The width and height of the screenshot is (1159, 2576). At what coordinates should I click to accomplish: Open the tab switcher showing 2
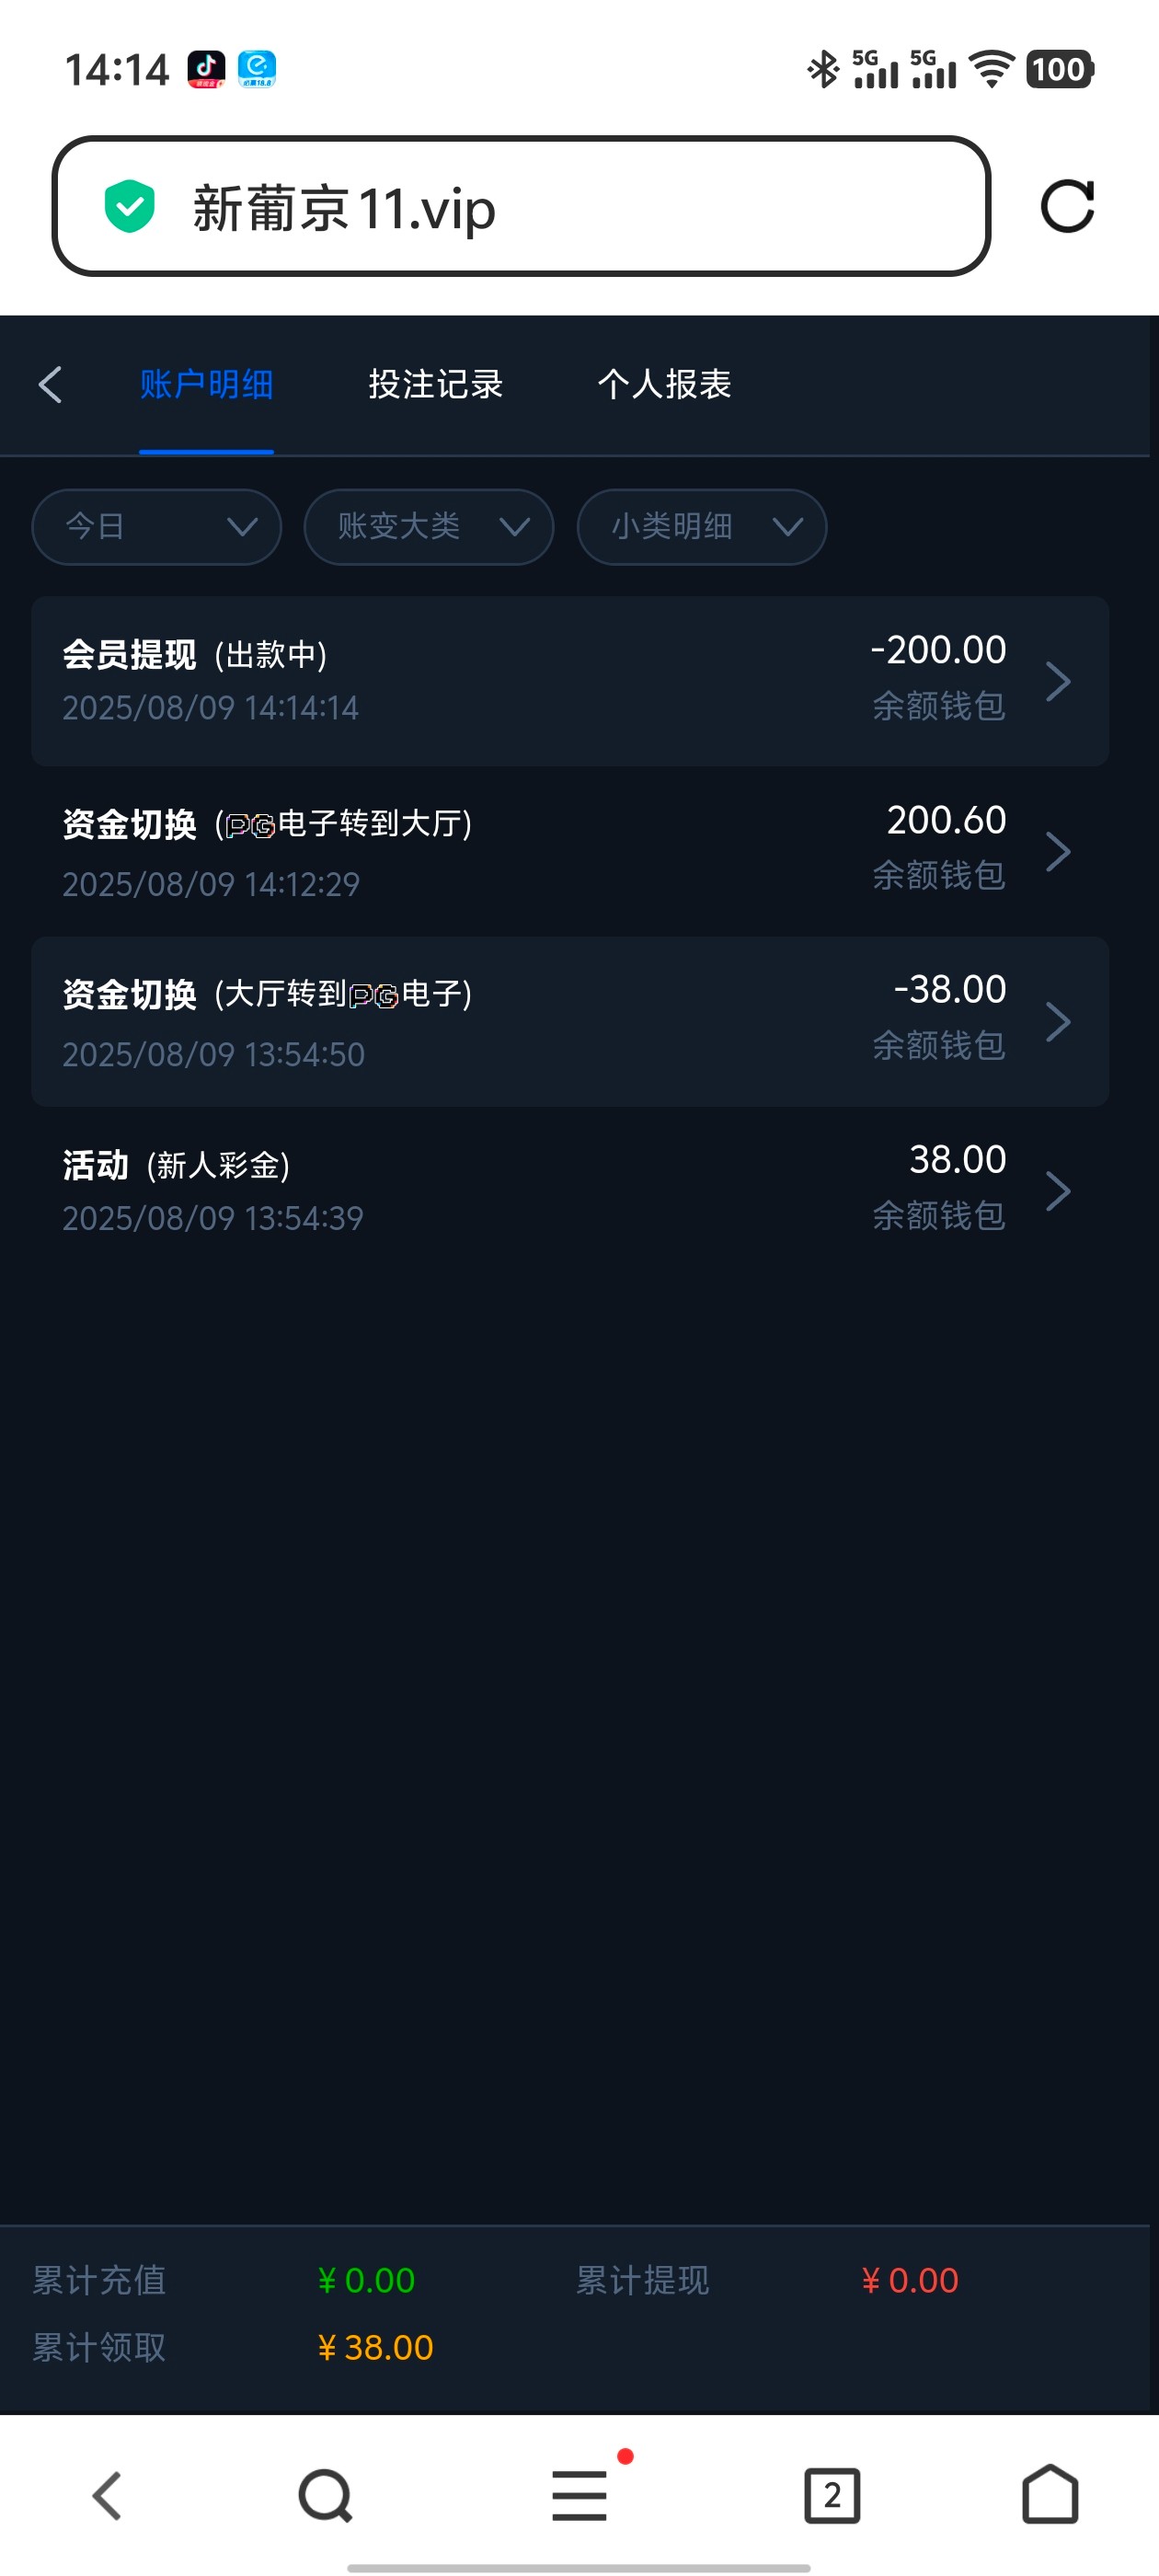[x=831, y=2496]
